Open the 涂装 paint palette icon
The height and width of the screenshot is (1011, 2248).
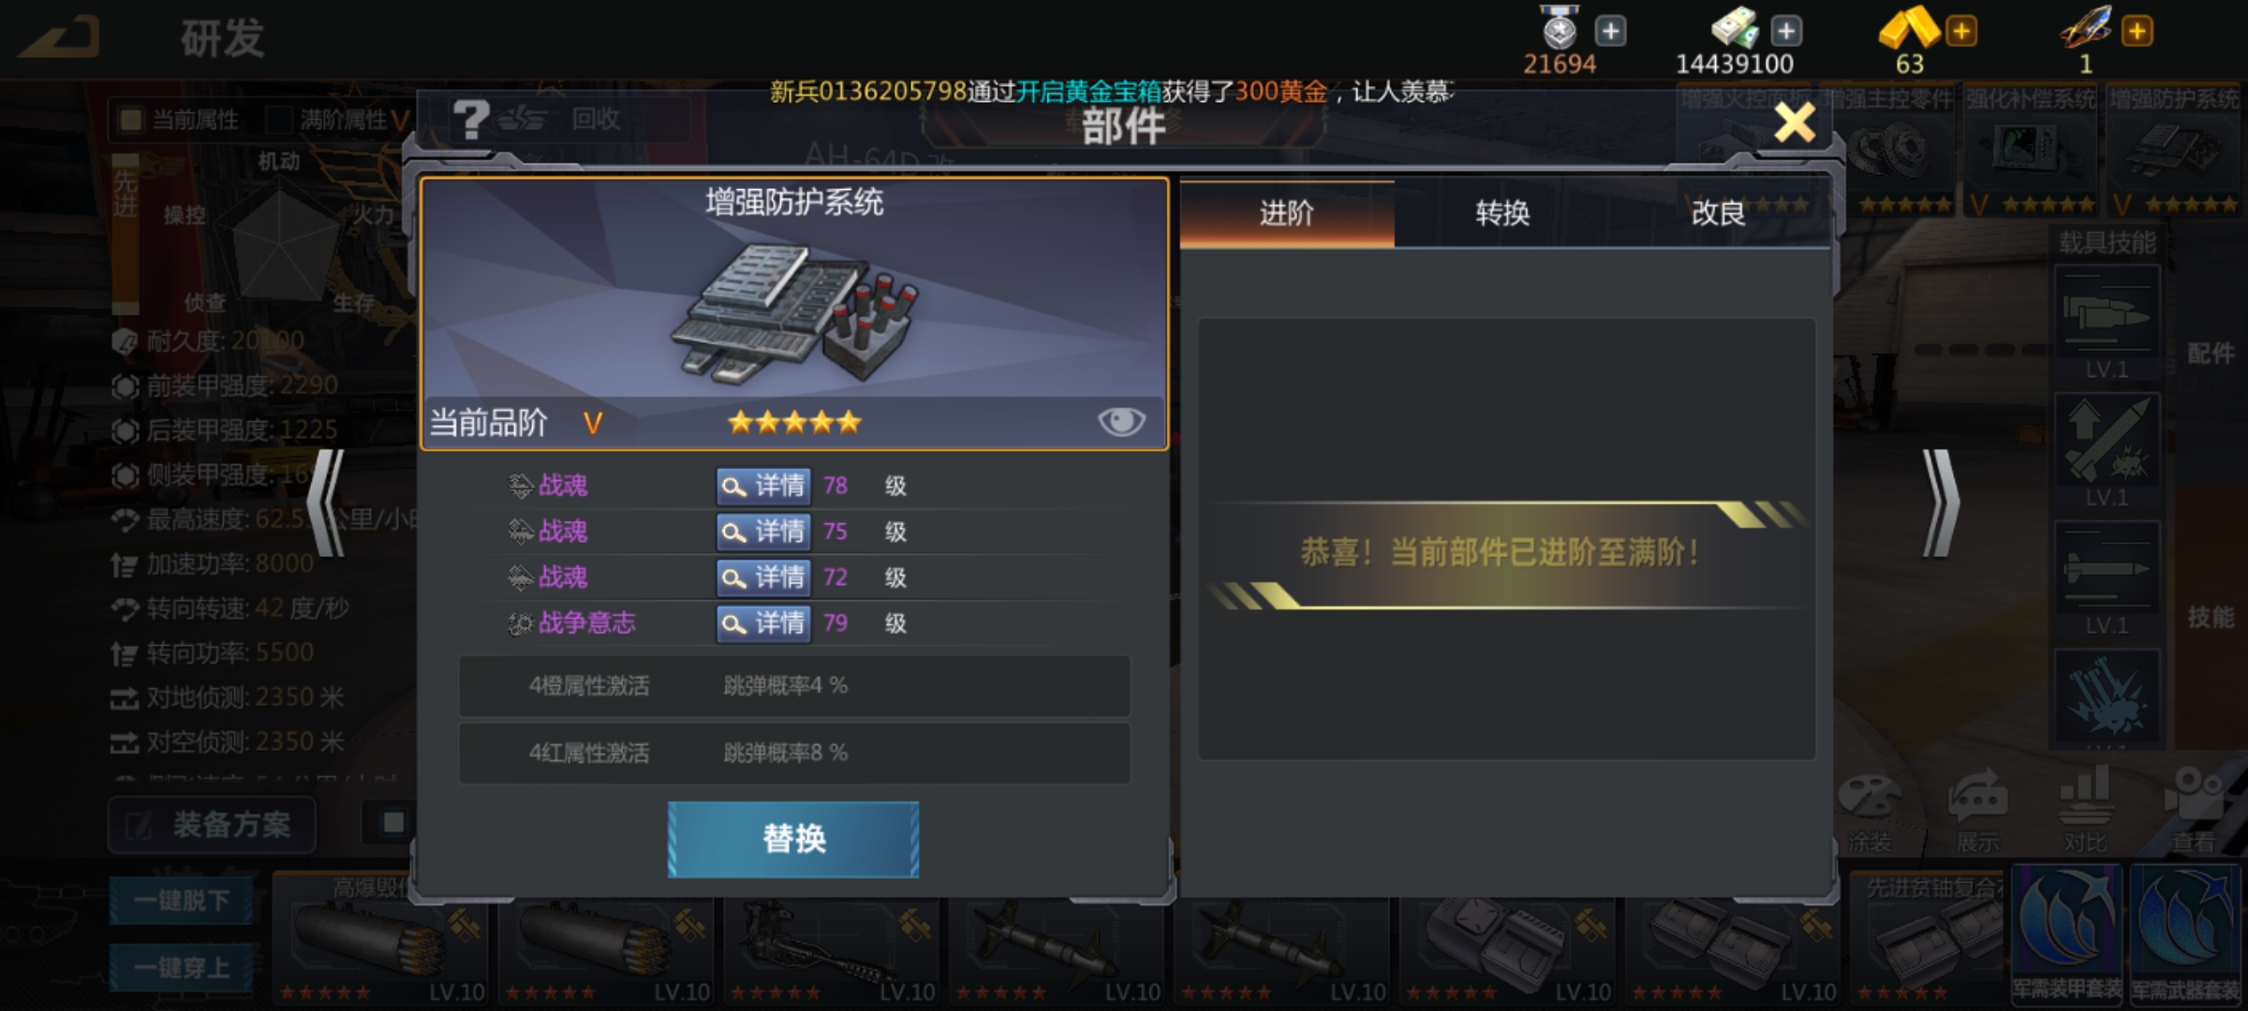[1869, 811]
